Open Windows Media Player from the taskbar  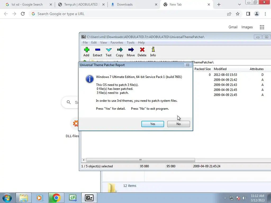40,198
